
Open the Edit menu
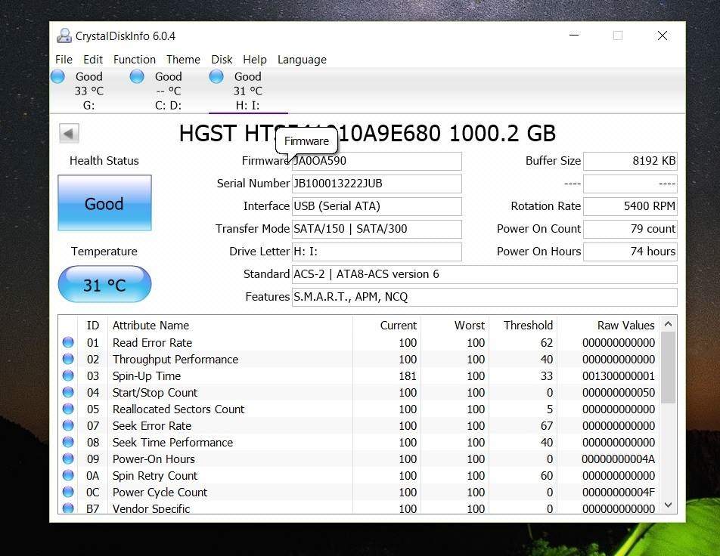click(x=93, y=60)
